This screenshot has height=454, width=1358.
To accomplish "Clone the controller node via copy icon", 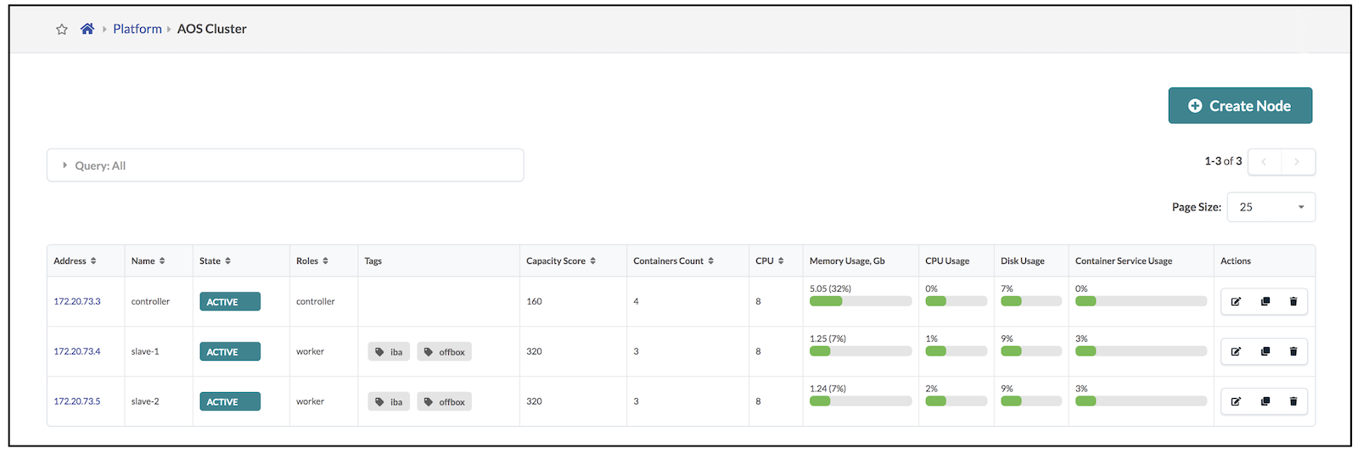I will click(x=1265, y=301).
